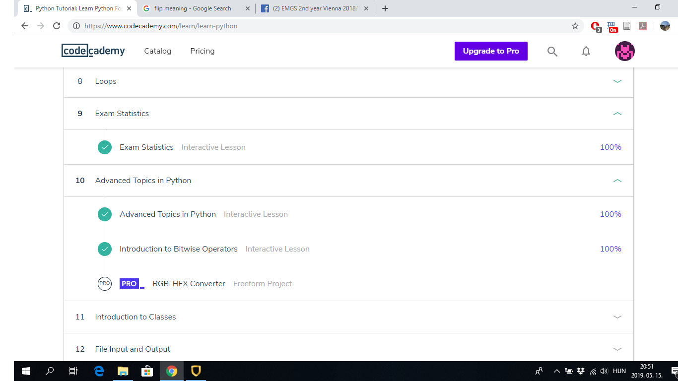Expand the Loops section chevron
Viewport: 678px width, 381px height.
(x=617, y=81)
